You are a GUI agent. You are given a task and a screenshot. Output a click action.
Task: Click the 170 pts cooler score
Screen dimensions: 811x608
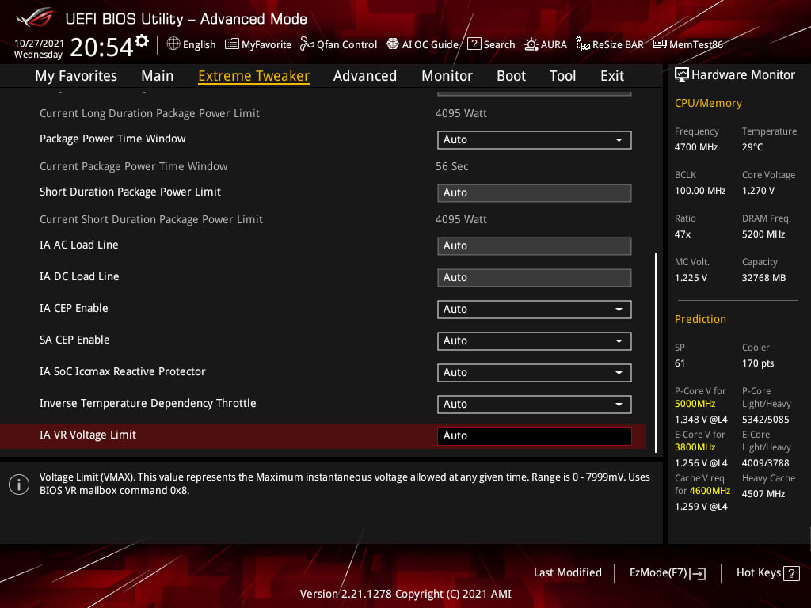(x=758, y=363)
